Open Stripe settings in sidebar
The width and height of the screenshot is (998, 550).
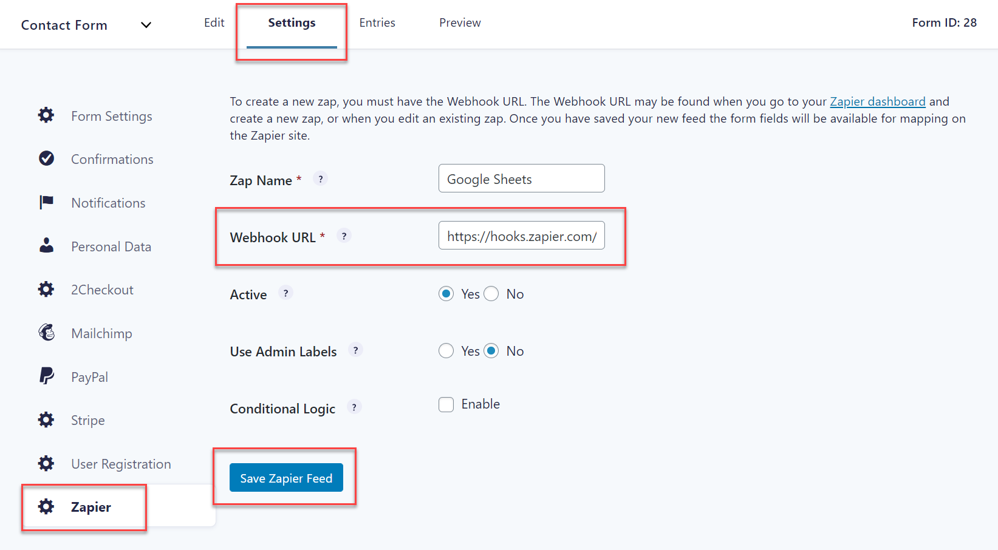point(87,420)
